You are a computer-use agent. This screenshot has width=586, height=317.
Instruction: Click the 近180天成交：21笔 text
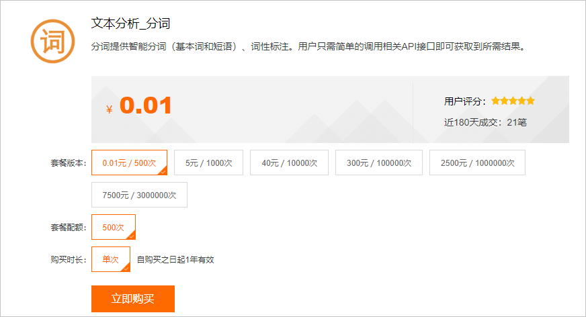(485, 122)
